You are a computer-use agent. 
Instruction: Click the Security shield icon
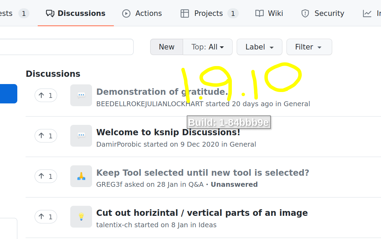click(305, 13)
